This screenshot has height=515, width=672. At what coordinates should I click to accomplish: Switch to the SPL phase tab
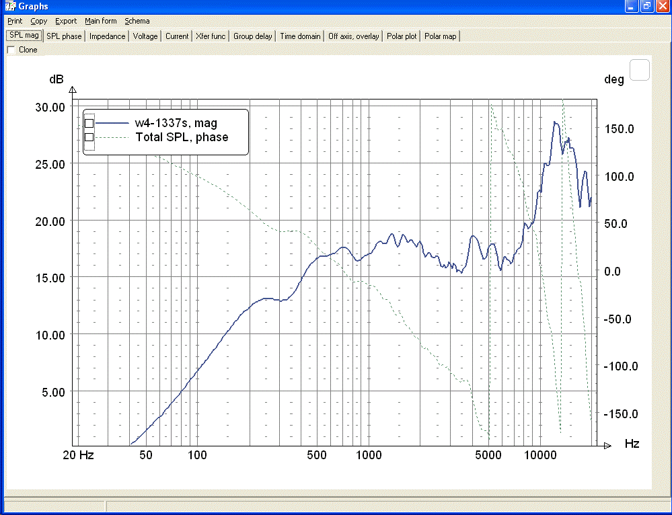point(64,36)
